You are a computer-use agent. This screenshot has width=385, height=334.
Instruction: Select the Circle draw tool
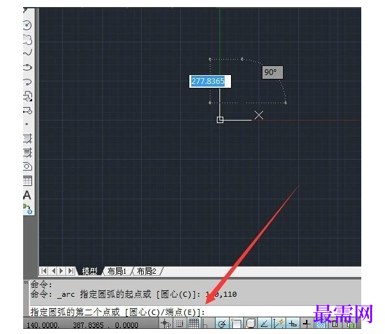[27, 25]
